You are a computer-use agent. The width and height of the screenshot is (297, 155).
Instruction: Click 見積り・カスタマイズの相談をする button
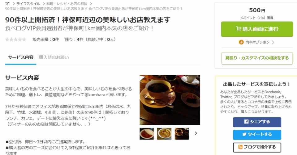pos(257,58)
